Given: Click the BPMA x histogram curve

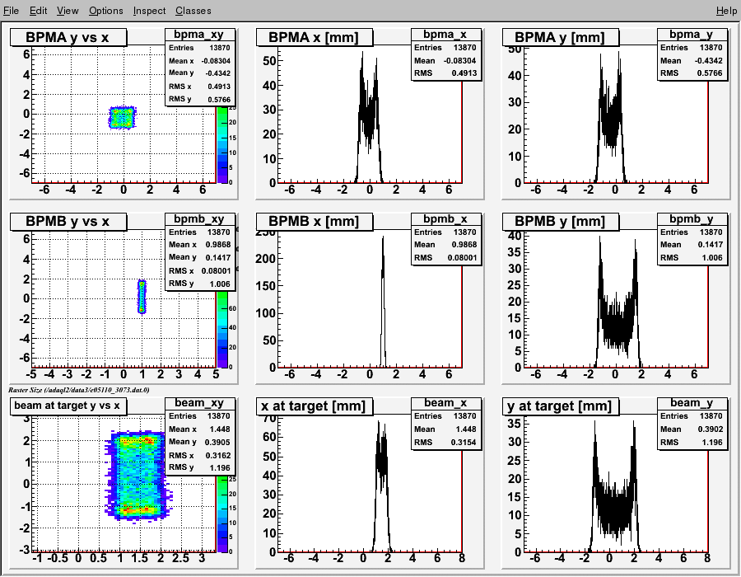Looking at the screenshot, I should pos(369,117).
